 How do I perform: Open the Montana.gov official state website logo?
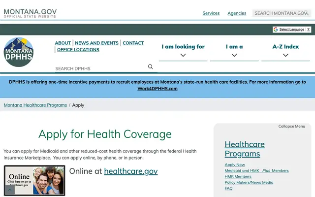pyautogui.click(x=30, y=13)
